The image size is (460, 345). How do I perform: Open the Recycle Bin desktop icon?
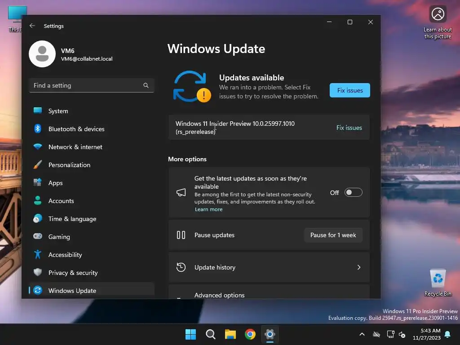coord(438,283)
